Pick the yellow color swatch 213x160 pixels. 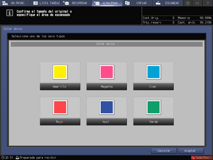click(60, 72)
